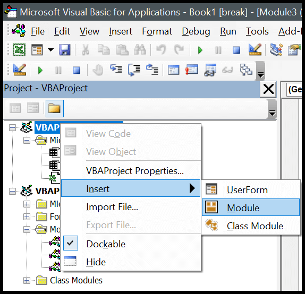Open the Immediate Window icon
Viewport: 305px width, 294px height.
pos(192,70)
